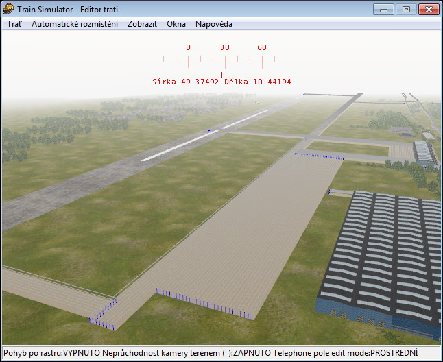
Task: Open the Trať menu
Action: point(14,24)
